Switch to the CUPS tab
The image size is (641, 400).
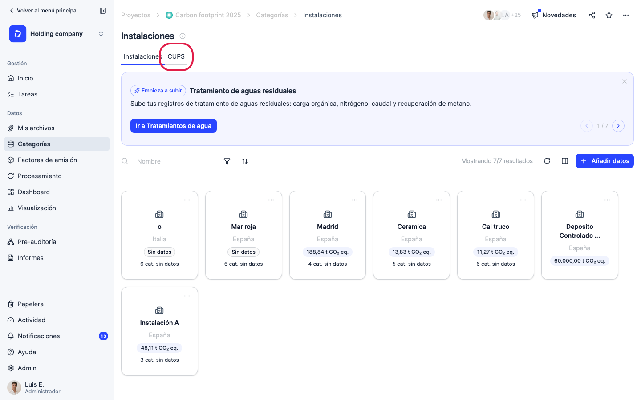[176, 56]
